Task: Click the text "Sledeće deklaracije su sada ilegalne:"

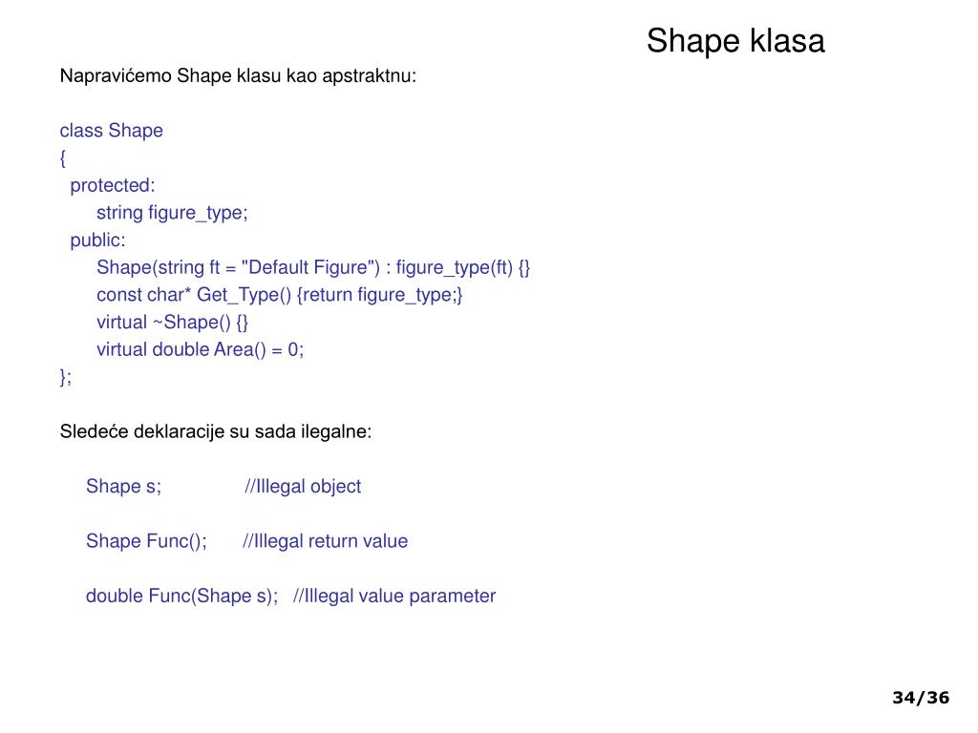Action: coord(216,431)
